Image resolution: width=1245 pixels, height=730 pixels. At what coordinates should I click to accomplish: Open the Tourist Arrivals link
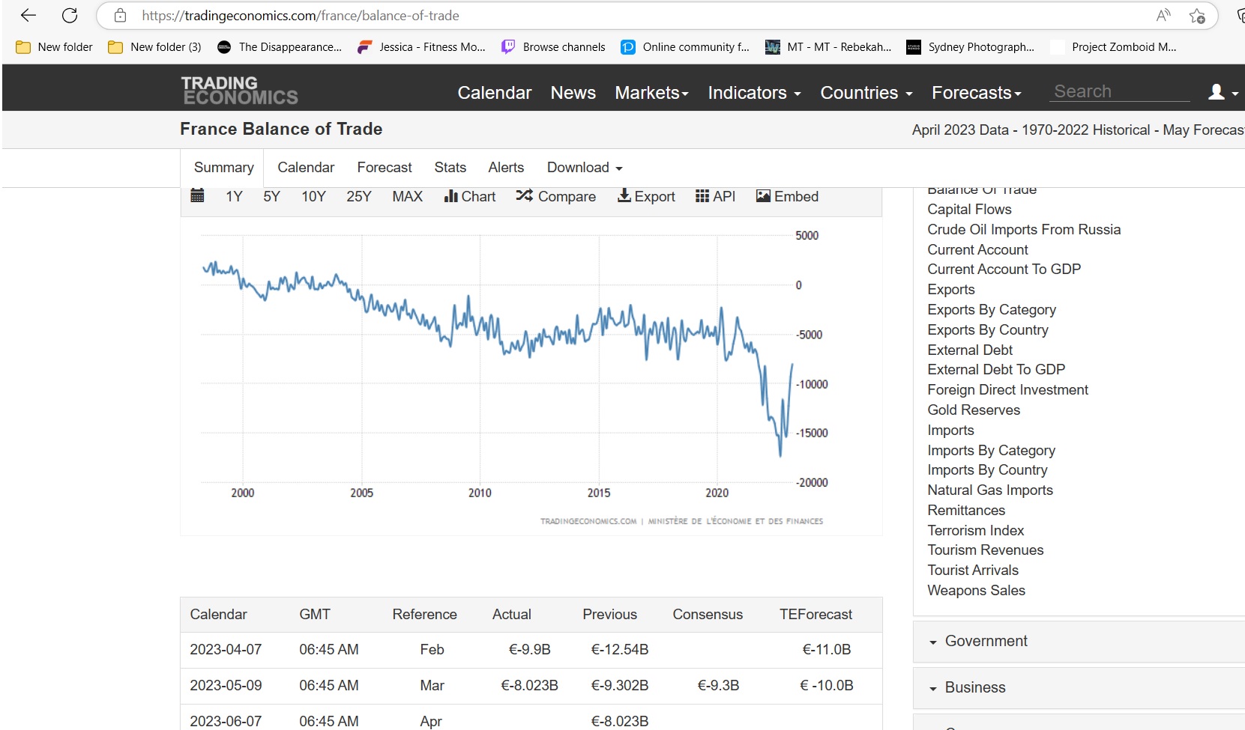(973, 570)
